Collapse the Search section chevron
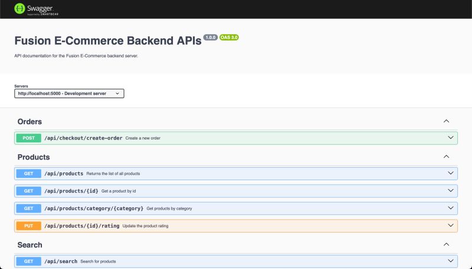472x269 pixels. tap(446, 244)
